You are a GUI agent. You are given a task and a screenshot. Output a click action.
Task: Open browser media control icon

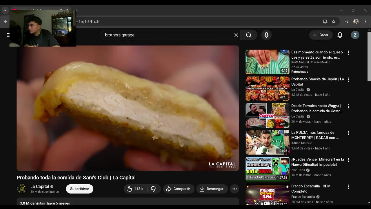click(x=347, y=21)
